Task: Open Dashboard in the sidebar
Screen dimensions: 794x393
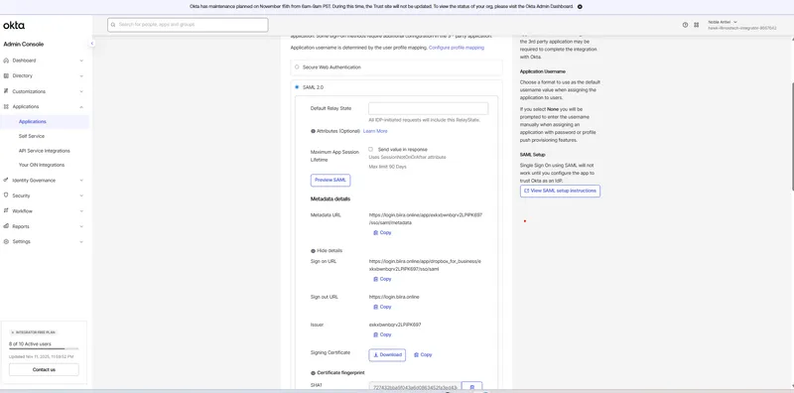Action: pos(24,61)
